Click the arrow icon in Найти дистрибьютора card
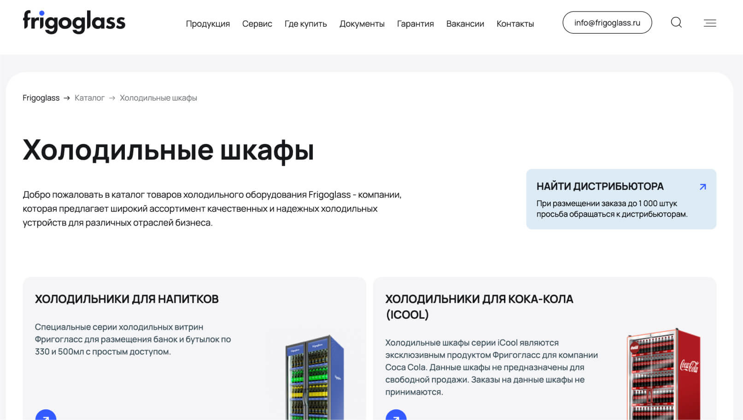Image resolution: width=743 pixels, height=420 pixels. (x=702, y=187)
